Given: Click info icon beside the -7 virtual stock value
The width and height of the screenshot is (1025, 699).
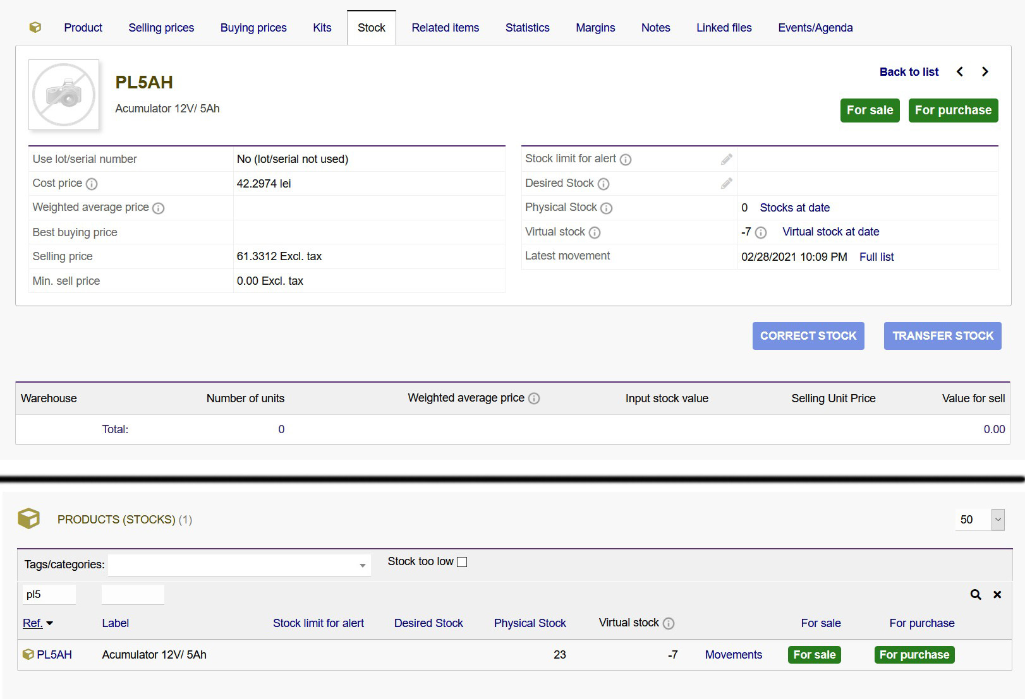Looking at the screenshot, I should (x=761, y=232).
